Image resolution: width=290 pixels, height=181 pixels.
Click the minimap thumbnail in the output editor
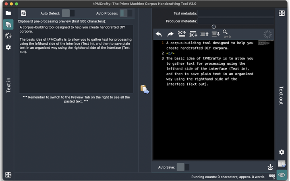[265, 43]
